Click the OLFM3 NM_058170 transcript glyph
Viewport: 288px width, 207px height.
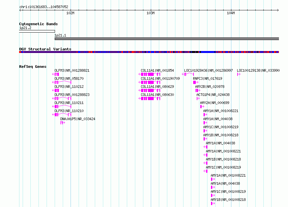(x=62, y=82)
